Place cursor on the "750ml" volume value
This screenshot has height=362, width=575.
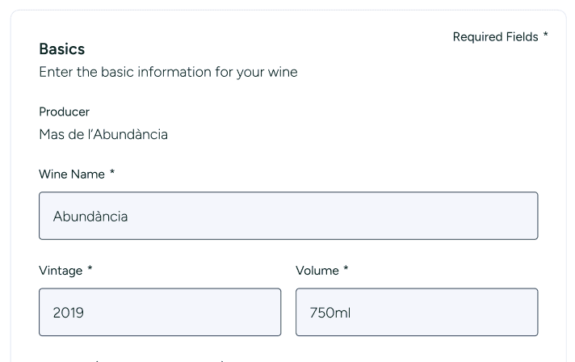tap(329, 313)
